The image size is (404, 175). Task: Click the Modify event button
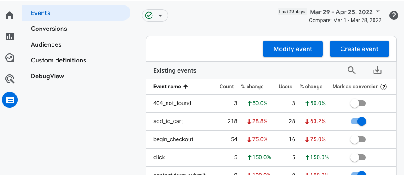point(293,49)
